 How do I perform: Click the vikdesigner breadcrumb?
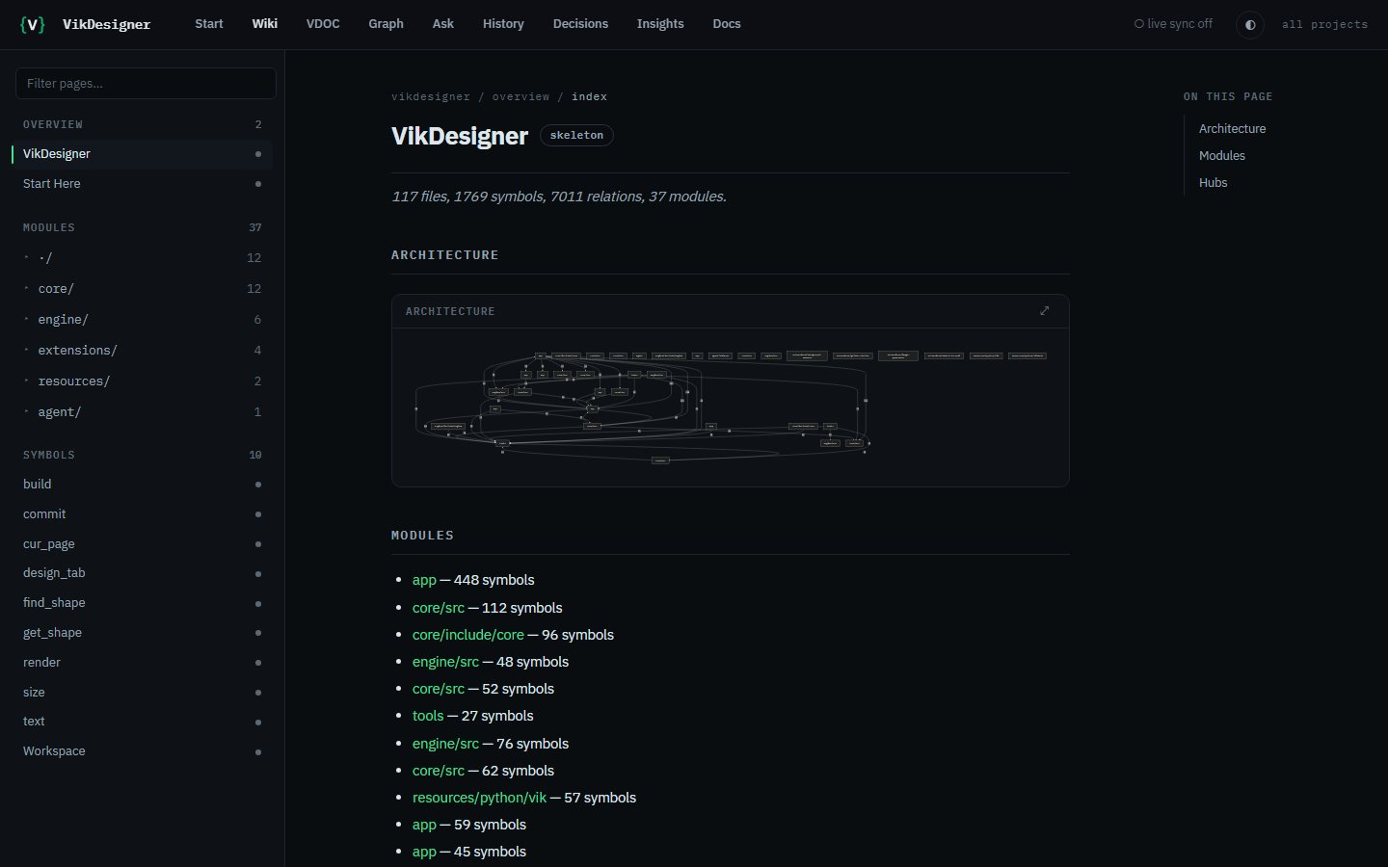pyautogui.click(x=431, y=96)
